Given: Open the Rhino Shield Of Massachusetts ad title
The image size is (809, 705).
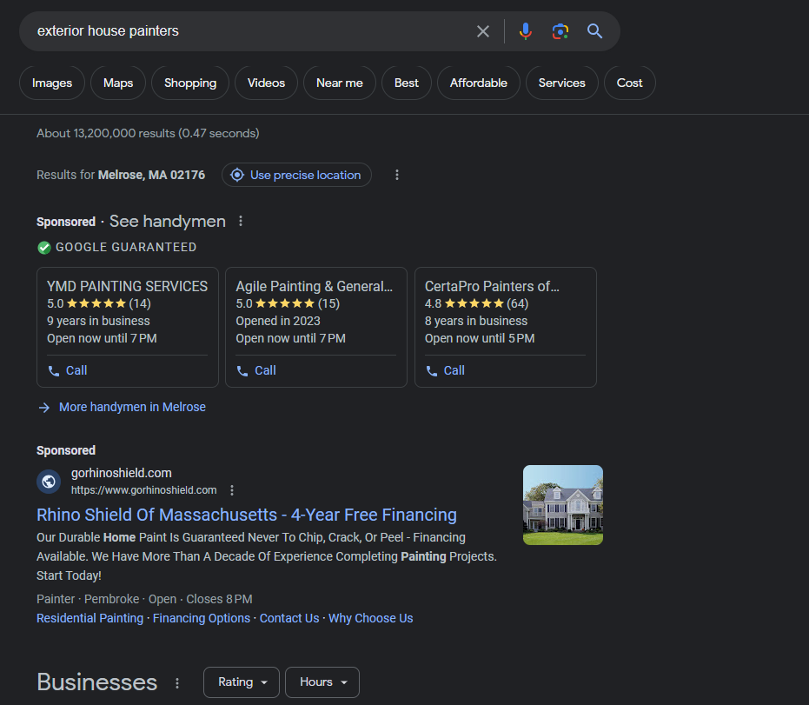Looking at the screenshot, I should click(247, 515).
